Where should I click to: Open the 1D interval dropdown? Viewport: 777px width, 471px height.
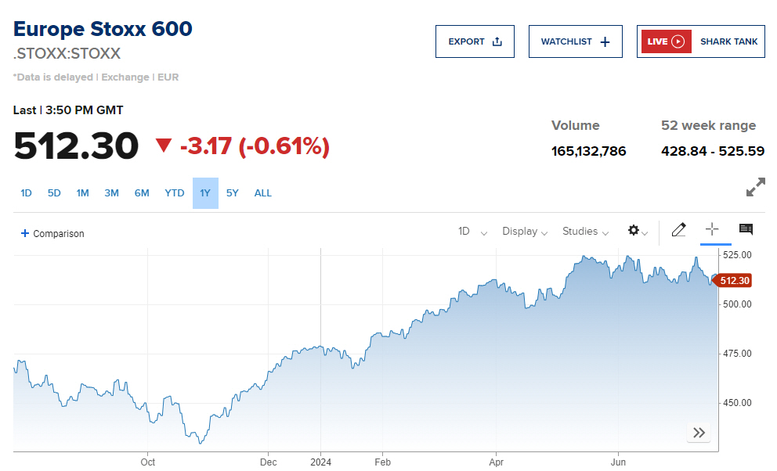tap(471, 232)
